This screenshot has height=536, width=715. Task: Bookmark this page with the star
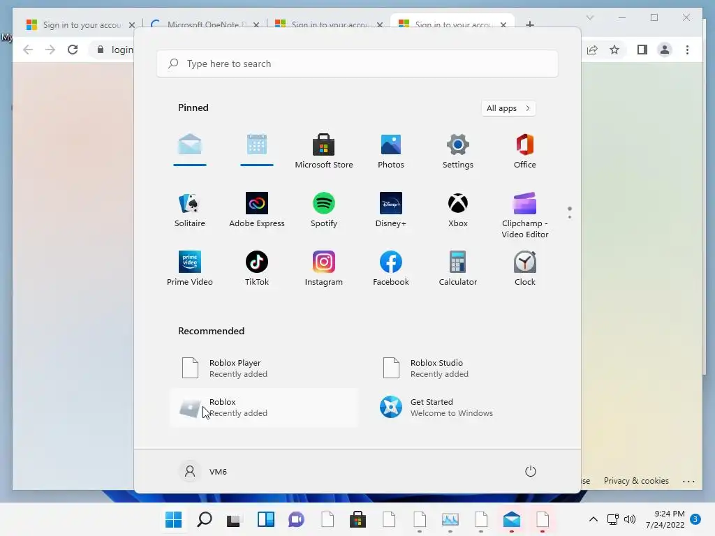(614, 50)
